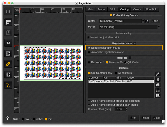
Task: Click the printer icon beside contours list
Action: tap(158, 85)
